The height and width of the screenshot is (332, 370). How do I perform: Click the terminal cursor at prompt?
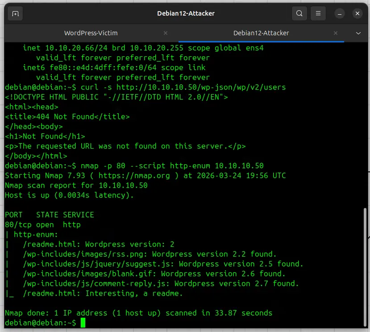pyautogui.click(x=83, y=323)
